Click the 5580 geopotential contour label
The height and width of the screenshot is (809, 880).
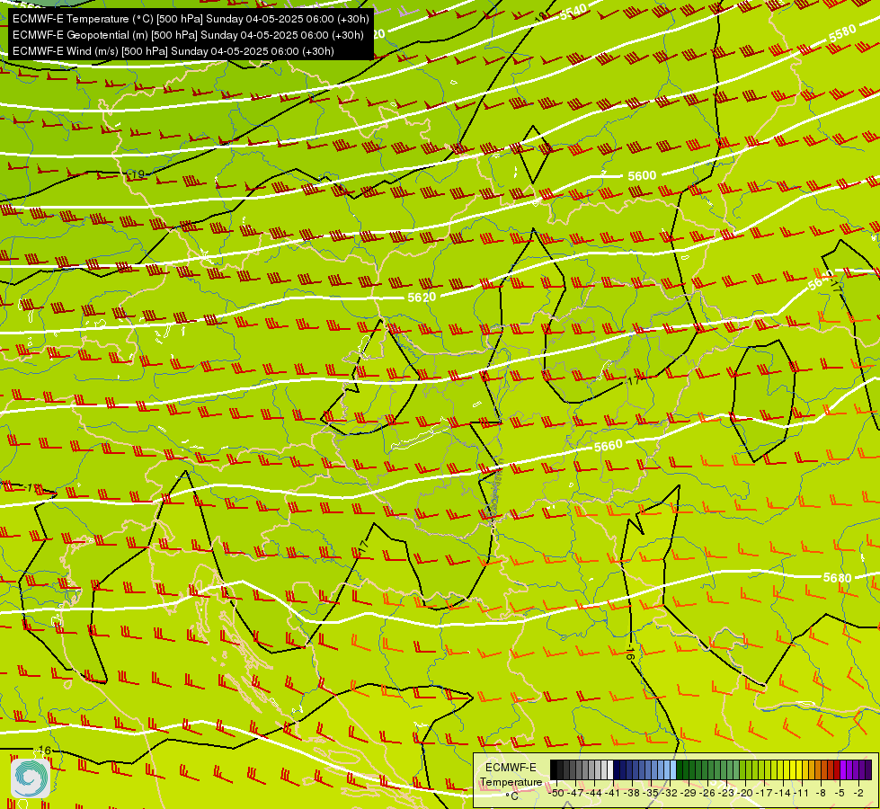(842, 33)
